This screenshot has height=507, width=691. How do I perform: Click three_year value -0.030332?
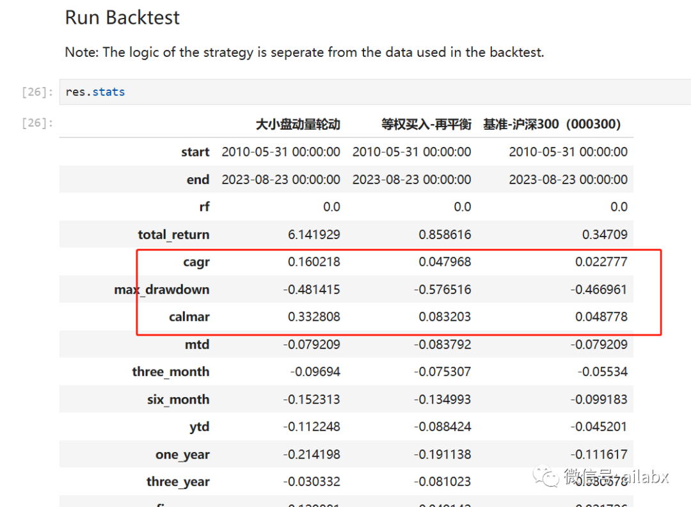click(x=312, y=482)
